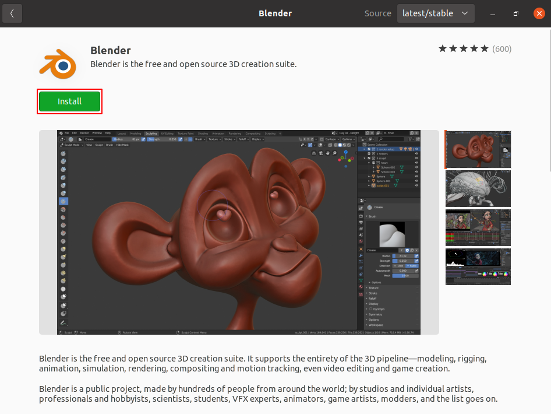
Task: Open the large monkey sculpt screenshot
Action: (x=239, y=232)
